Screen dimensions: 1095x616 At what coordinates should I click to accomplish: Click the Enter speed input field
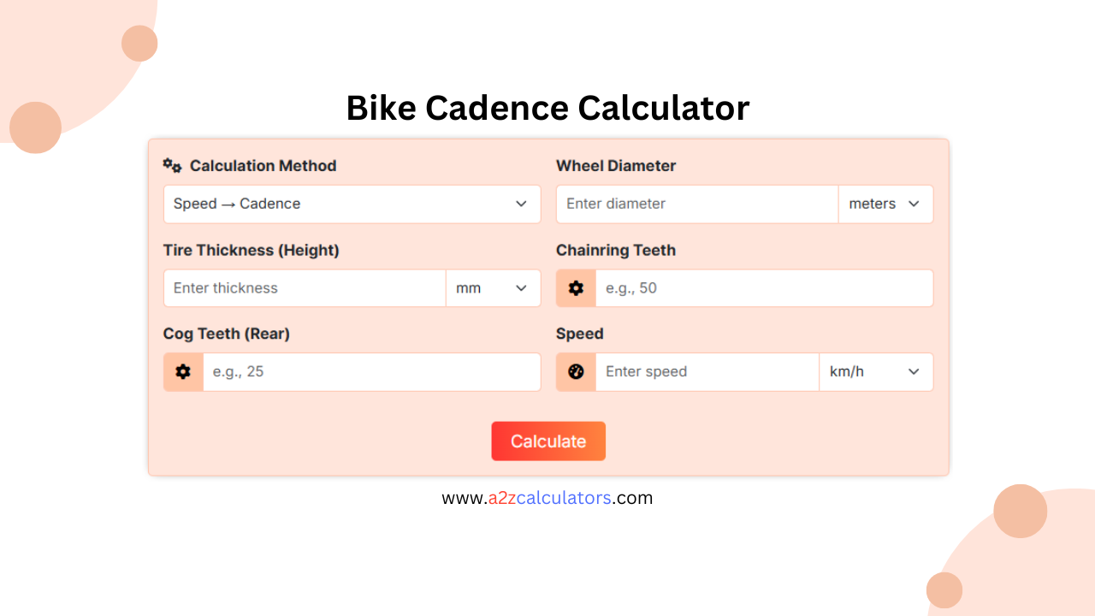707,371
